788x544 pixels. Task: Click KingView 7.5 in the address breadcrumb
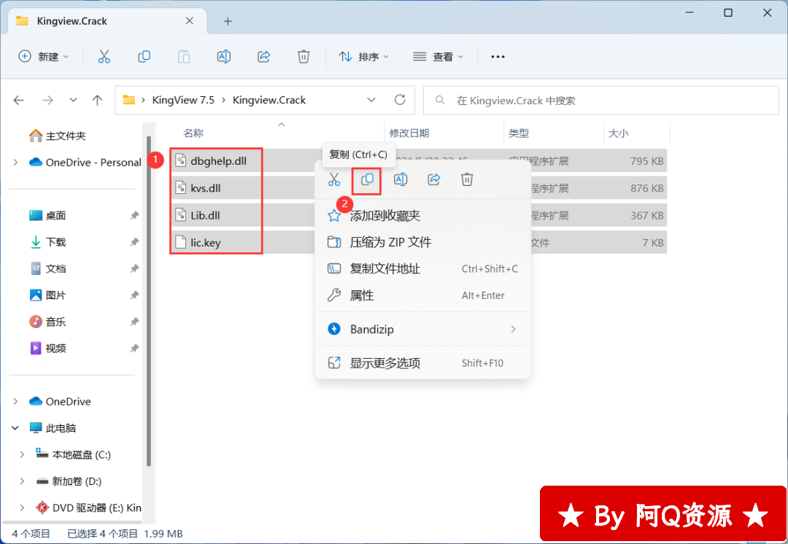tap(183, 100)
